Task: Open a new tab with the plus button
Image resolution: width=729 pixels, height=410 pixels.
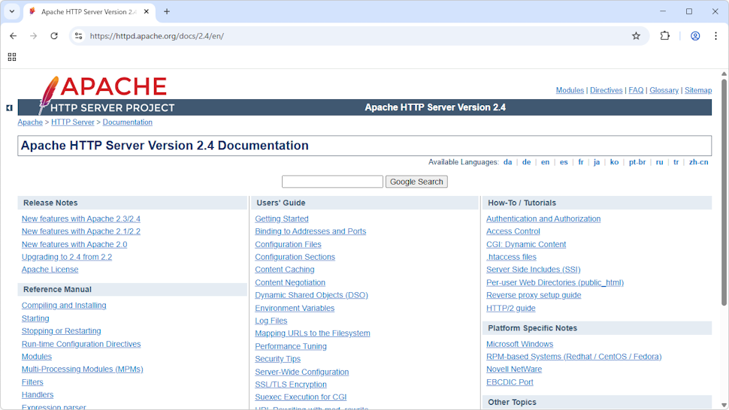Action: (x=167, y=11)
